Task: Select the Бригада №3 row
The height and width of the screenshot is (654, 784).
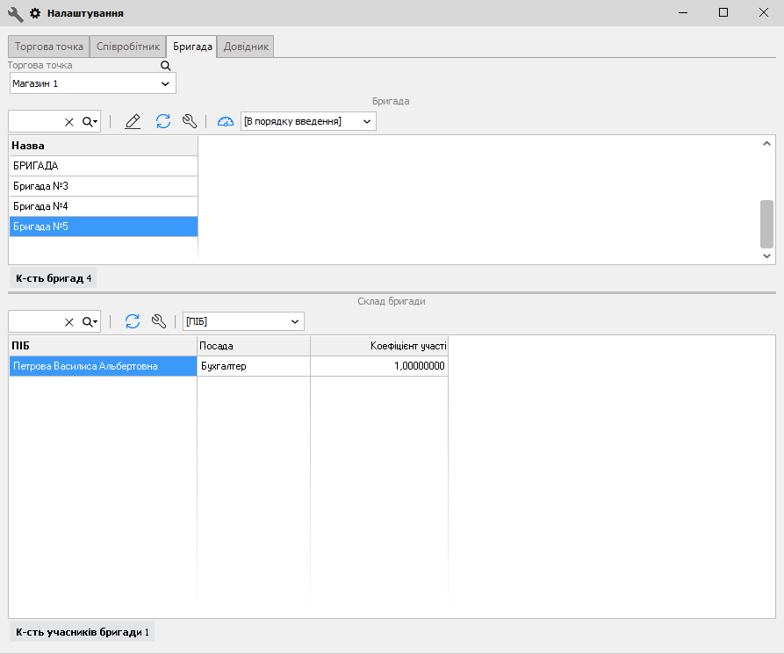Action: [x=103, y=186]
